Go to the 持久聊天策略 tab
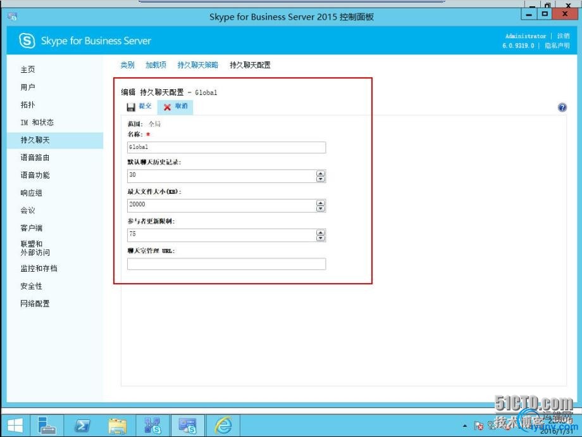Viewport: 582px width, 437px height. [x=198, y=65]
